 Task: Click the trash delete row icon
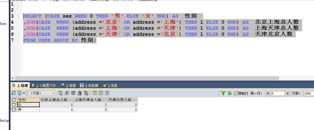pos(80,93)
